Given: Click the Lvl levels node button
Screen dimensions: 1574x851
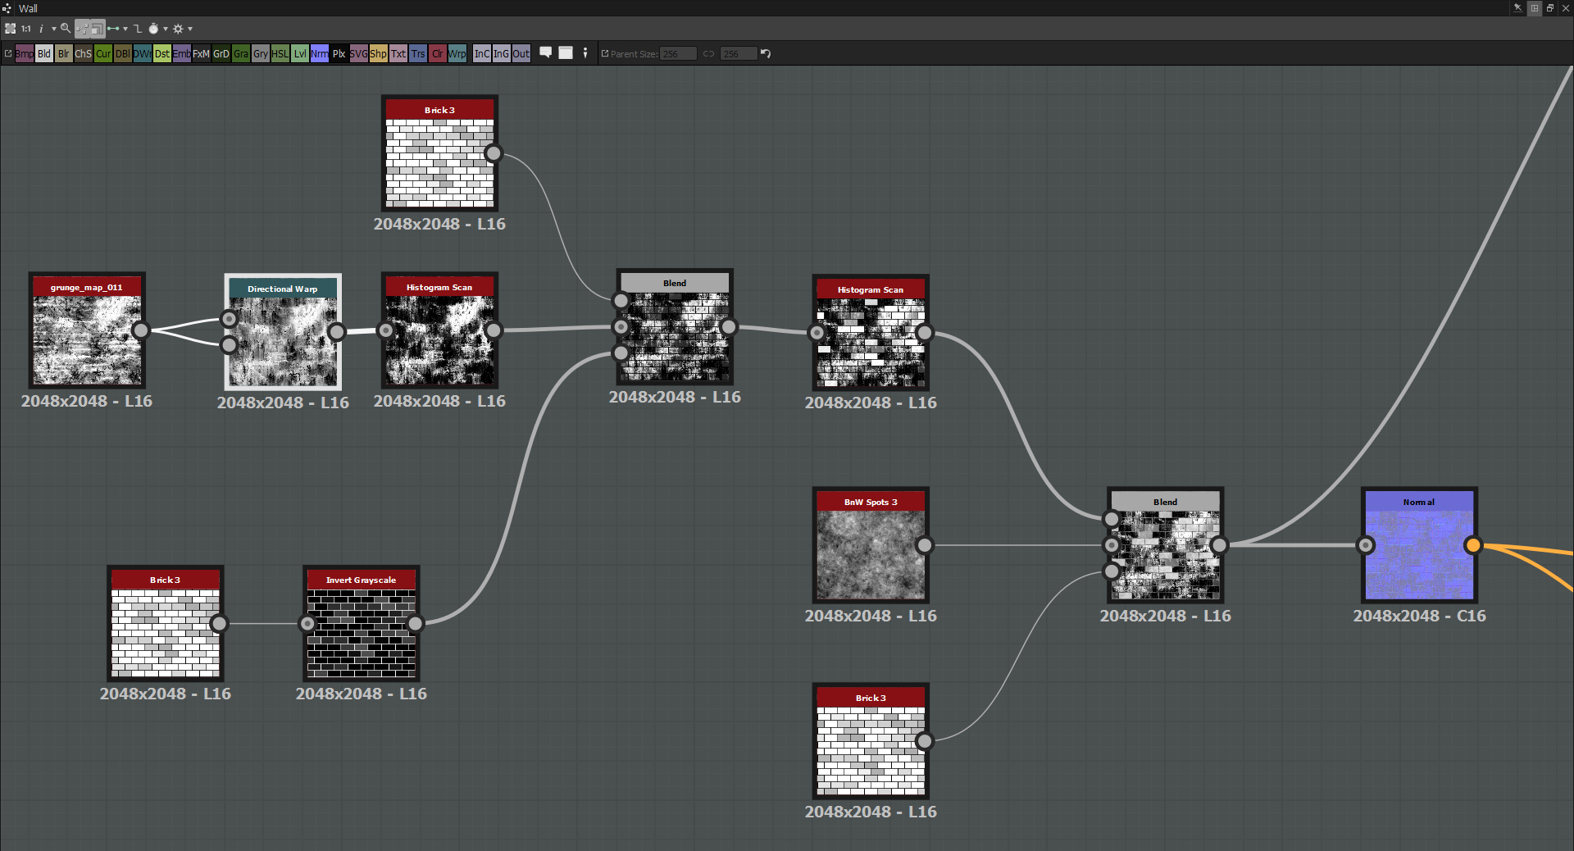Looking at the screenshot, I should 300,54.
